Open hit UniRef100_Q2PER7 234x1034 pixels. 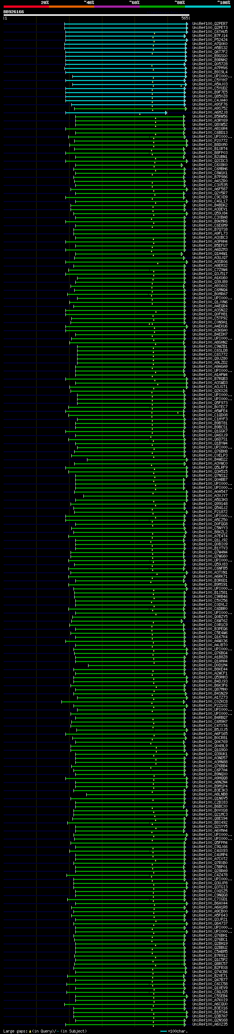coord(210,24)
